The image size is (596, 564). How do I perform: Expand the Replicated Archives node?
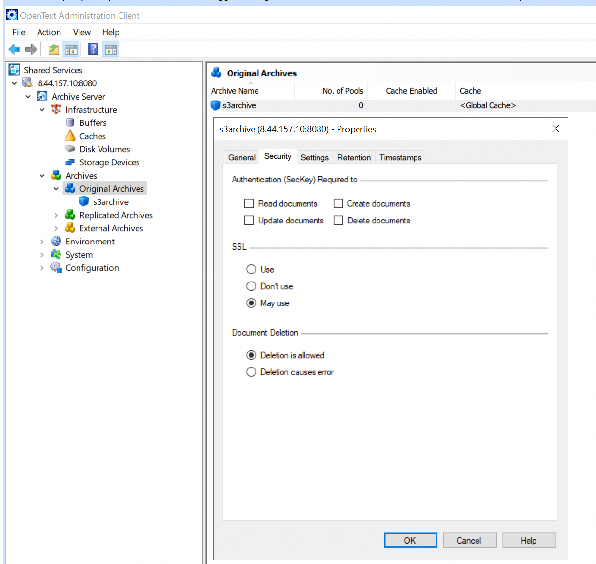(56, 215)
